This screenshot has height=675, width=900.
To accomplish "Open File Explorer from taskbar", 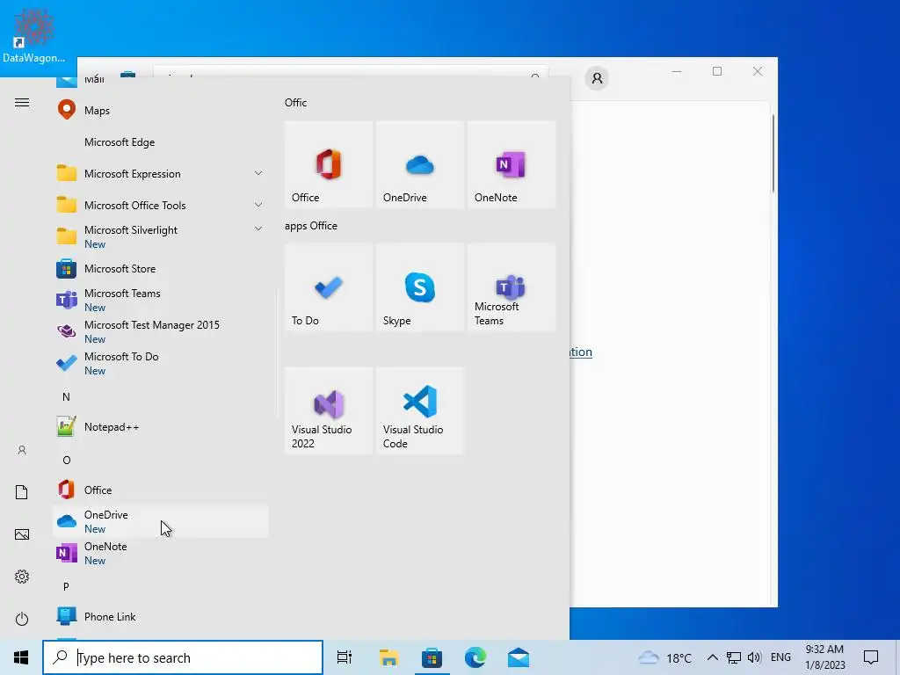I will (388, 657).
